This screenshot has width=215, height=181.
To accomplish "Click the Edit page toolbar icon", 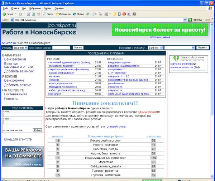I will click(x=106, y=14).
